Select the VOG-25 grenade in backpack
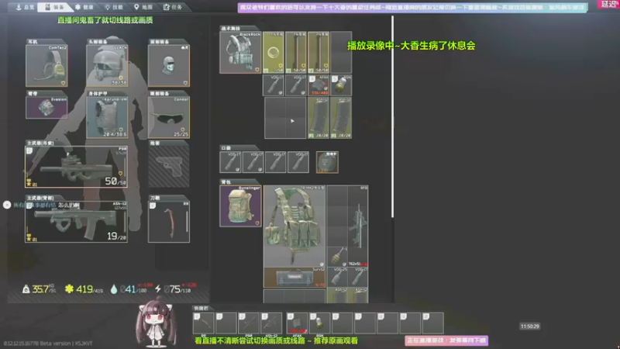Viewport: 620px width, 349px height. 337,277
